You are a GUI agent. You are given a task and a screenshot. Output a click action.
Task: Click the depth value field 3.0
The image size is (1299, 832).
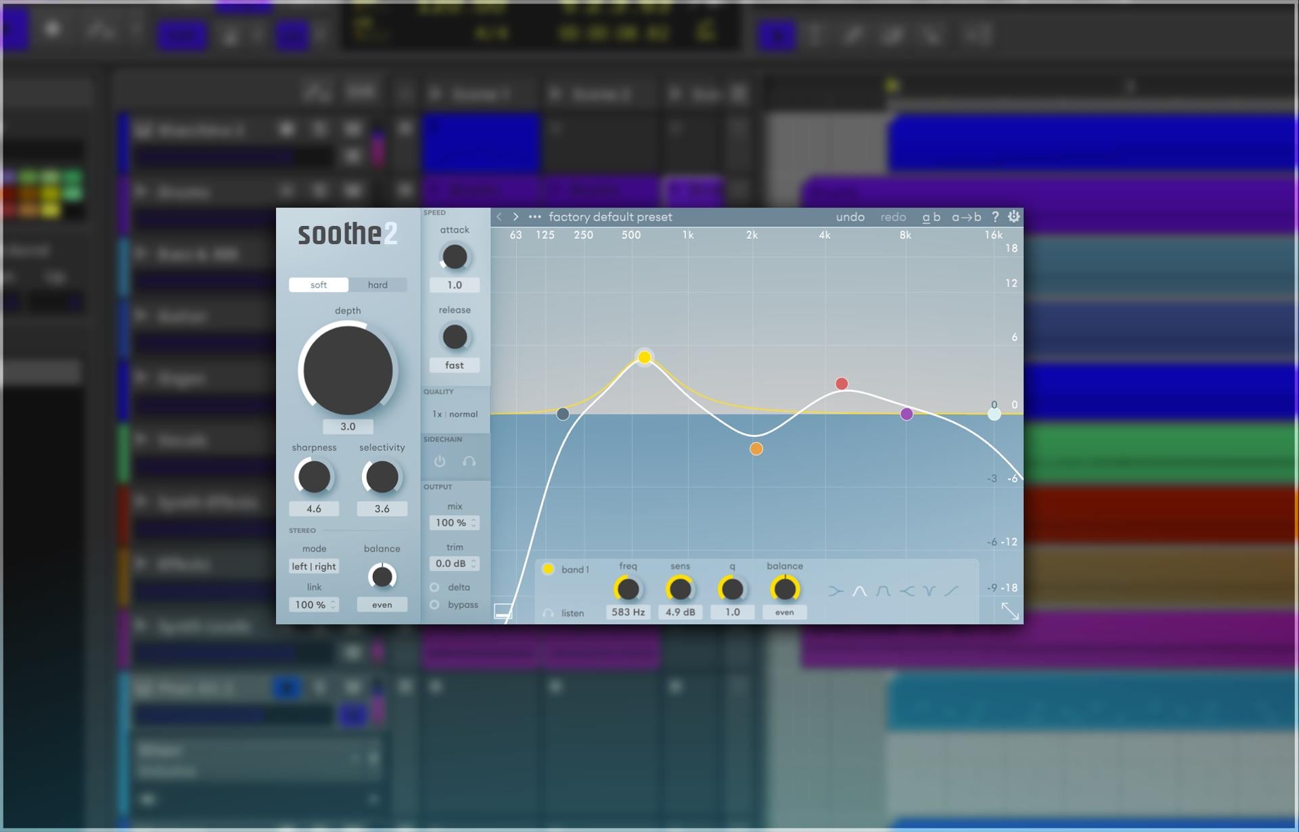[348, 427]
